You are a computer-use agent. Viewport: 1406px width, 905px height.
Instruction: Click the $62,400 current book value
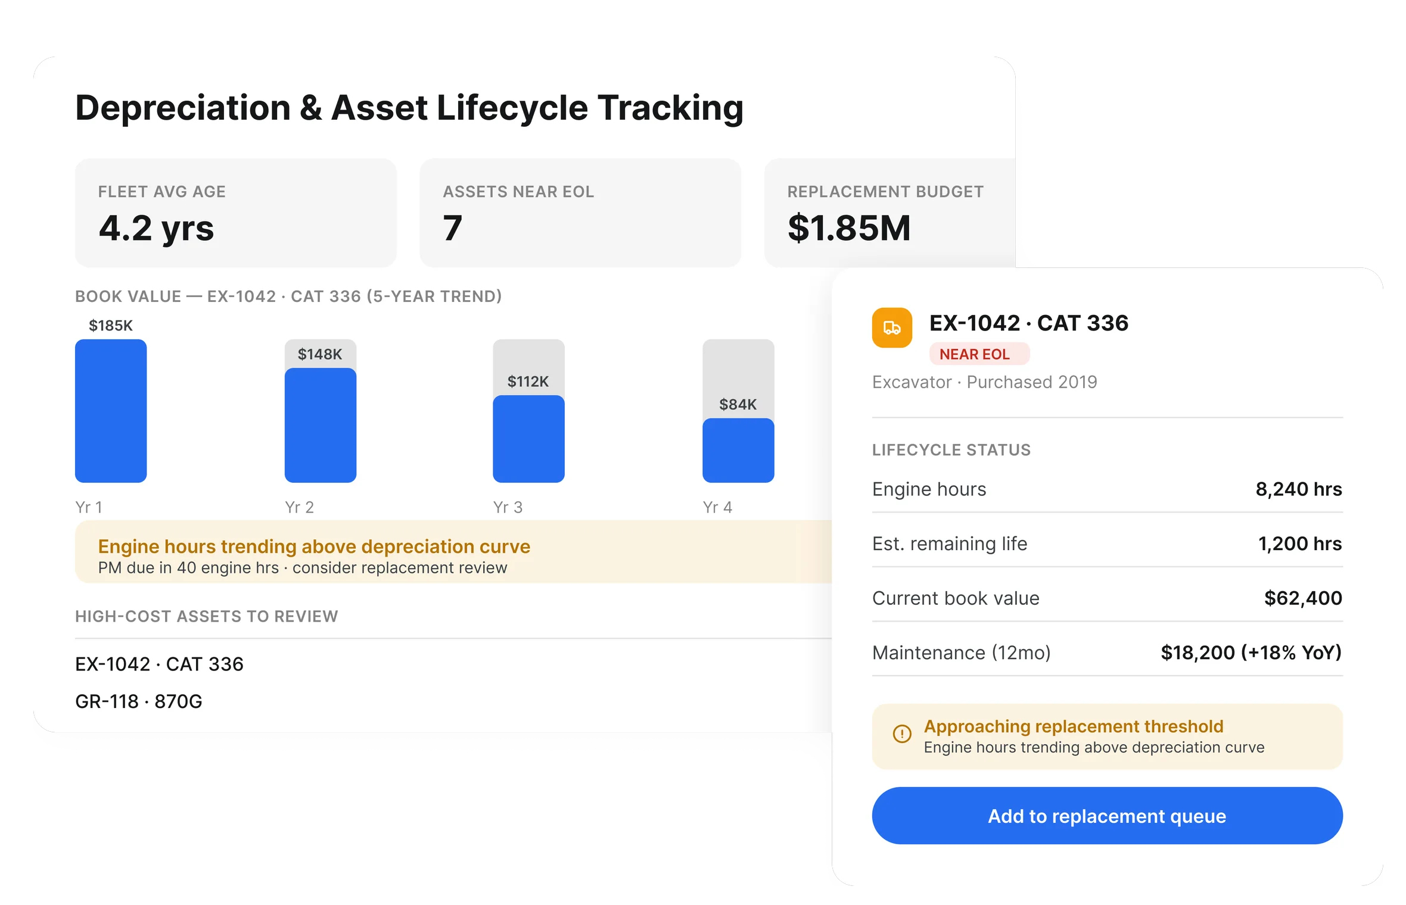pyautogui.click(x=1303, y=598)
